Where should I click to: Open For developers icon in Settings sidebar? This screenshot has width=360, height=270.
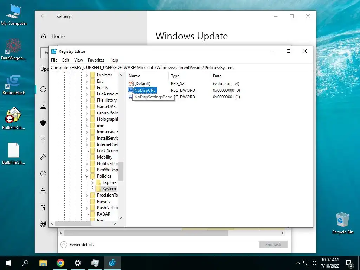[x=43, y=207]
